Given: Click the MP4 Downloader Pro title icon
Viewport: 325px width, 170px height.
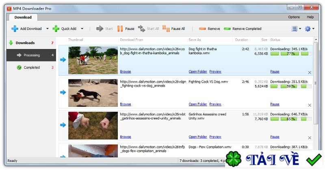Looking at the screenshot, I should [9, 8].
